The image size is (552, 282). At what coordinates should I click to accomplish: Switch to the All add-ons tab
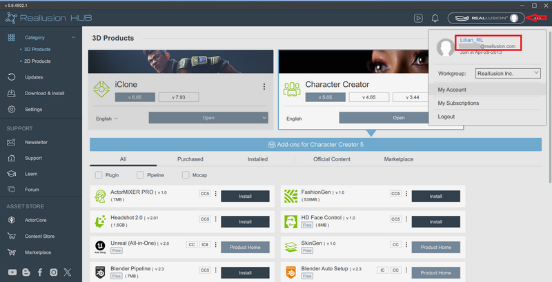pyautogui.click(x=123, y=159)
